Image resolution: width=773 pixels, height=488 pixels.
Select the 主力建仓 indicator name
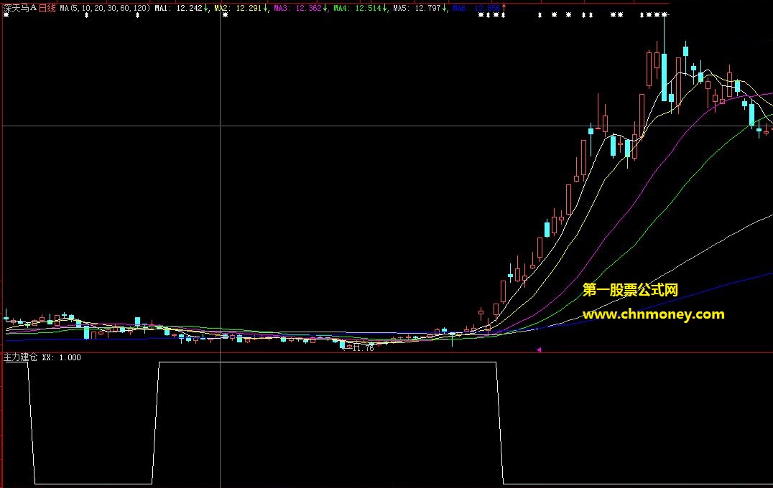[20, 357]
